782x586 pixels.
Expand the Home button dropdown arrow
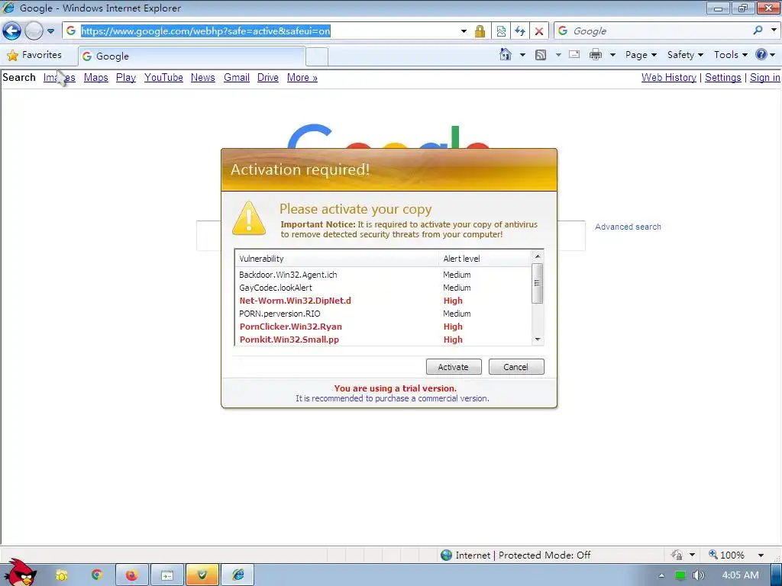522,55
